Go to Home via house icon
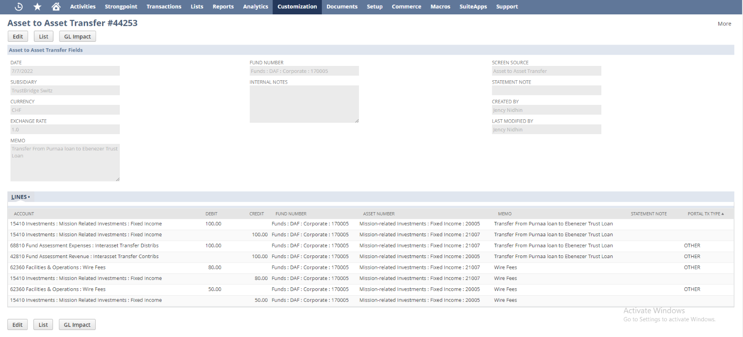This screenshot has width=743, height=337. (x=56, y=6)
